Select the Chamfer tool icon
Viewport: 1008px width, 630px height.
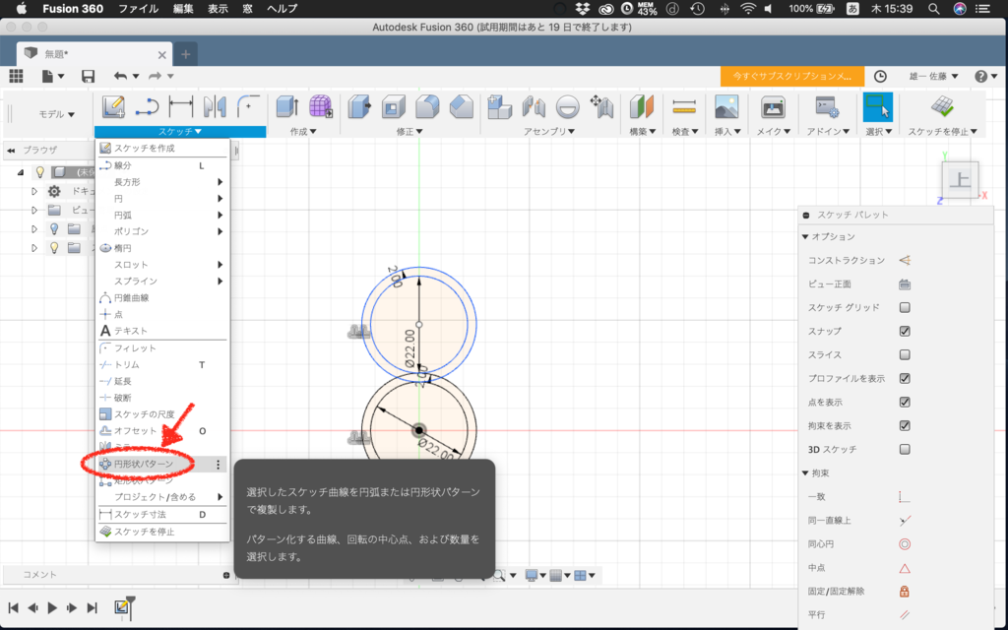(461, 106)
